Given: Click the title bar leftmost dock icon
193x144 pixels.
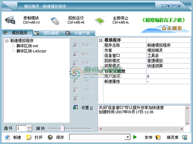Looking at the screenshot, I should coord(163,6).
